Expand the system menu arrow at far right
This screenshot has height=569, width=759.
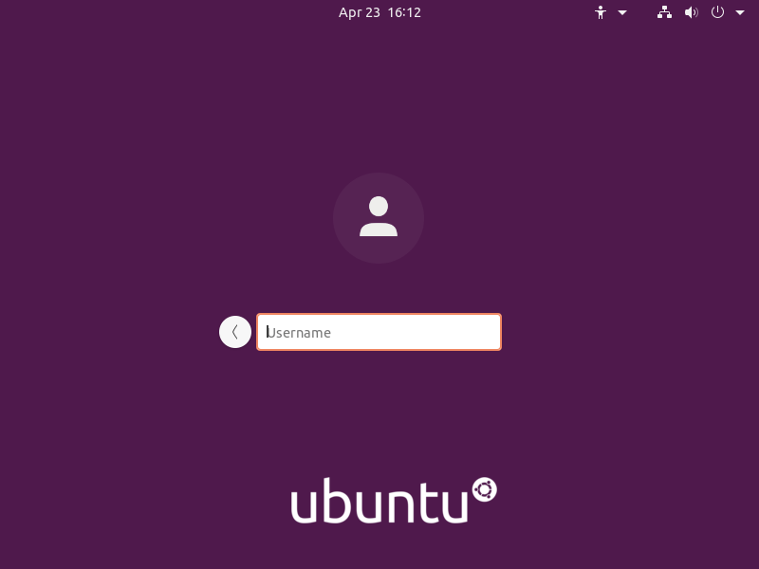click(740, 12)
